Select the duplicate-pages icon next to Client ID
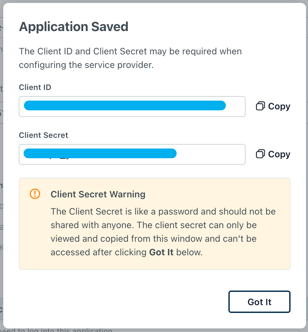Viewport: 308px width, 332px height. (260, 106)
